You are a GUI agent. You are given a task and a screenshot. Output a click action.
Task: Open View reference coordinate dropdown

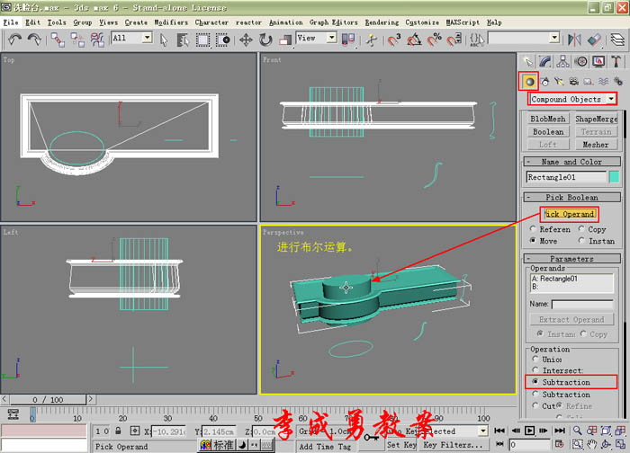(331, 38)
